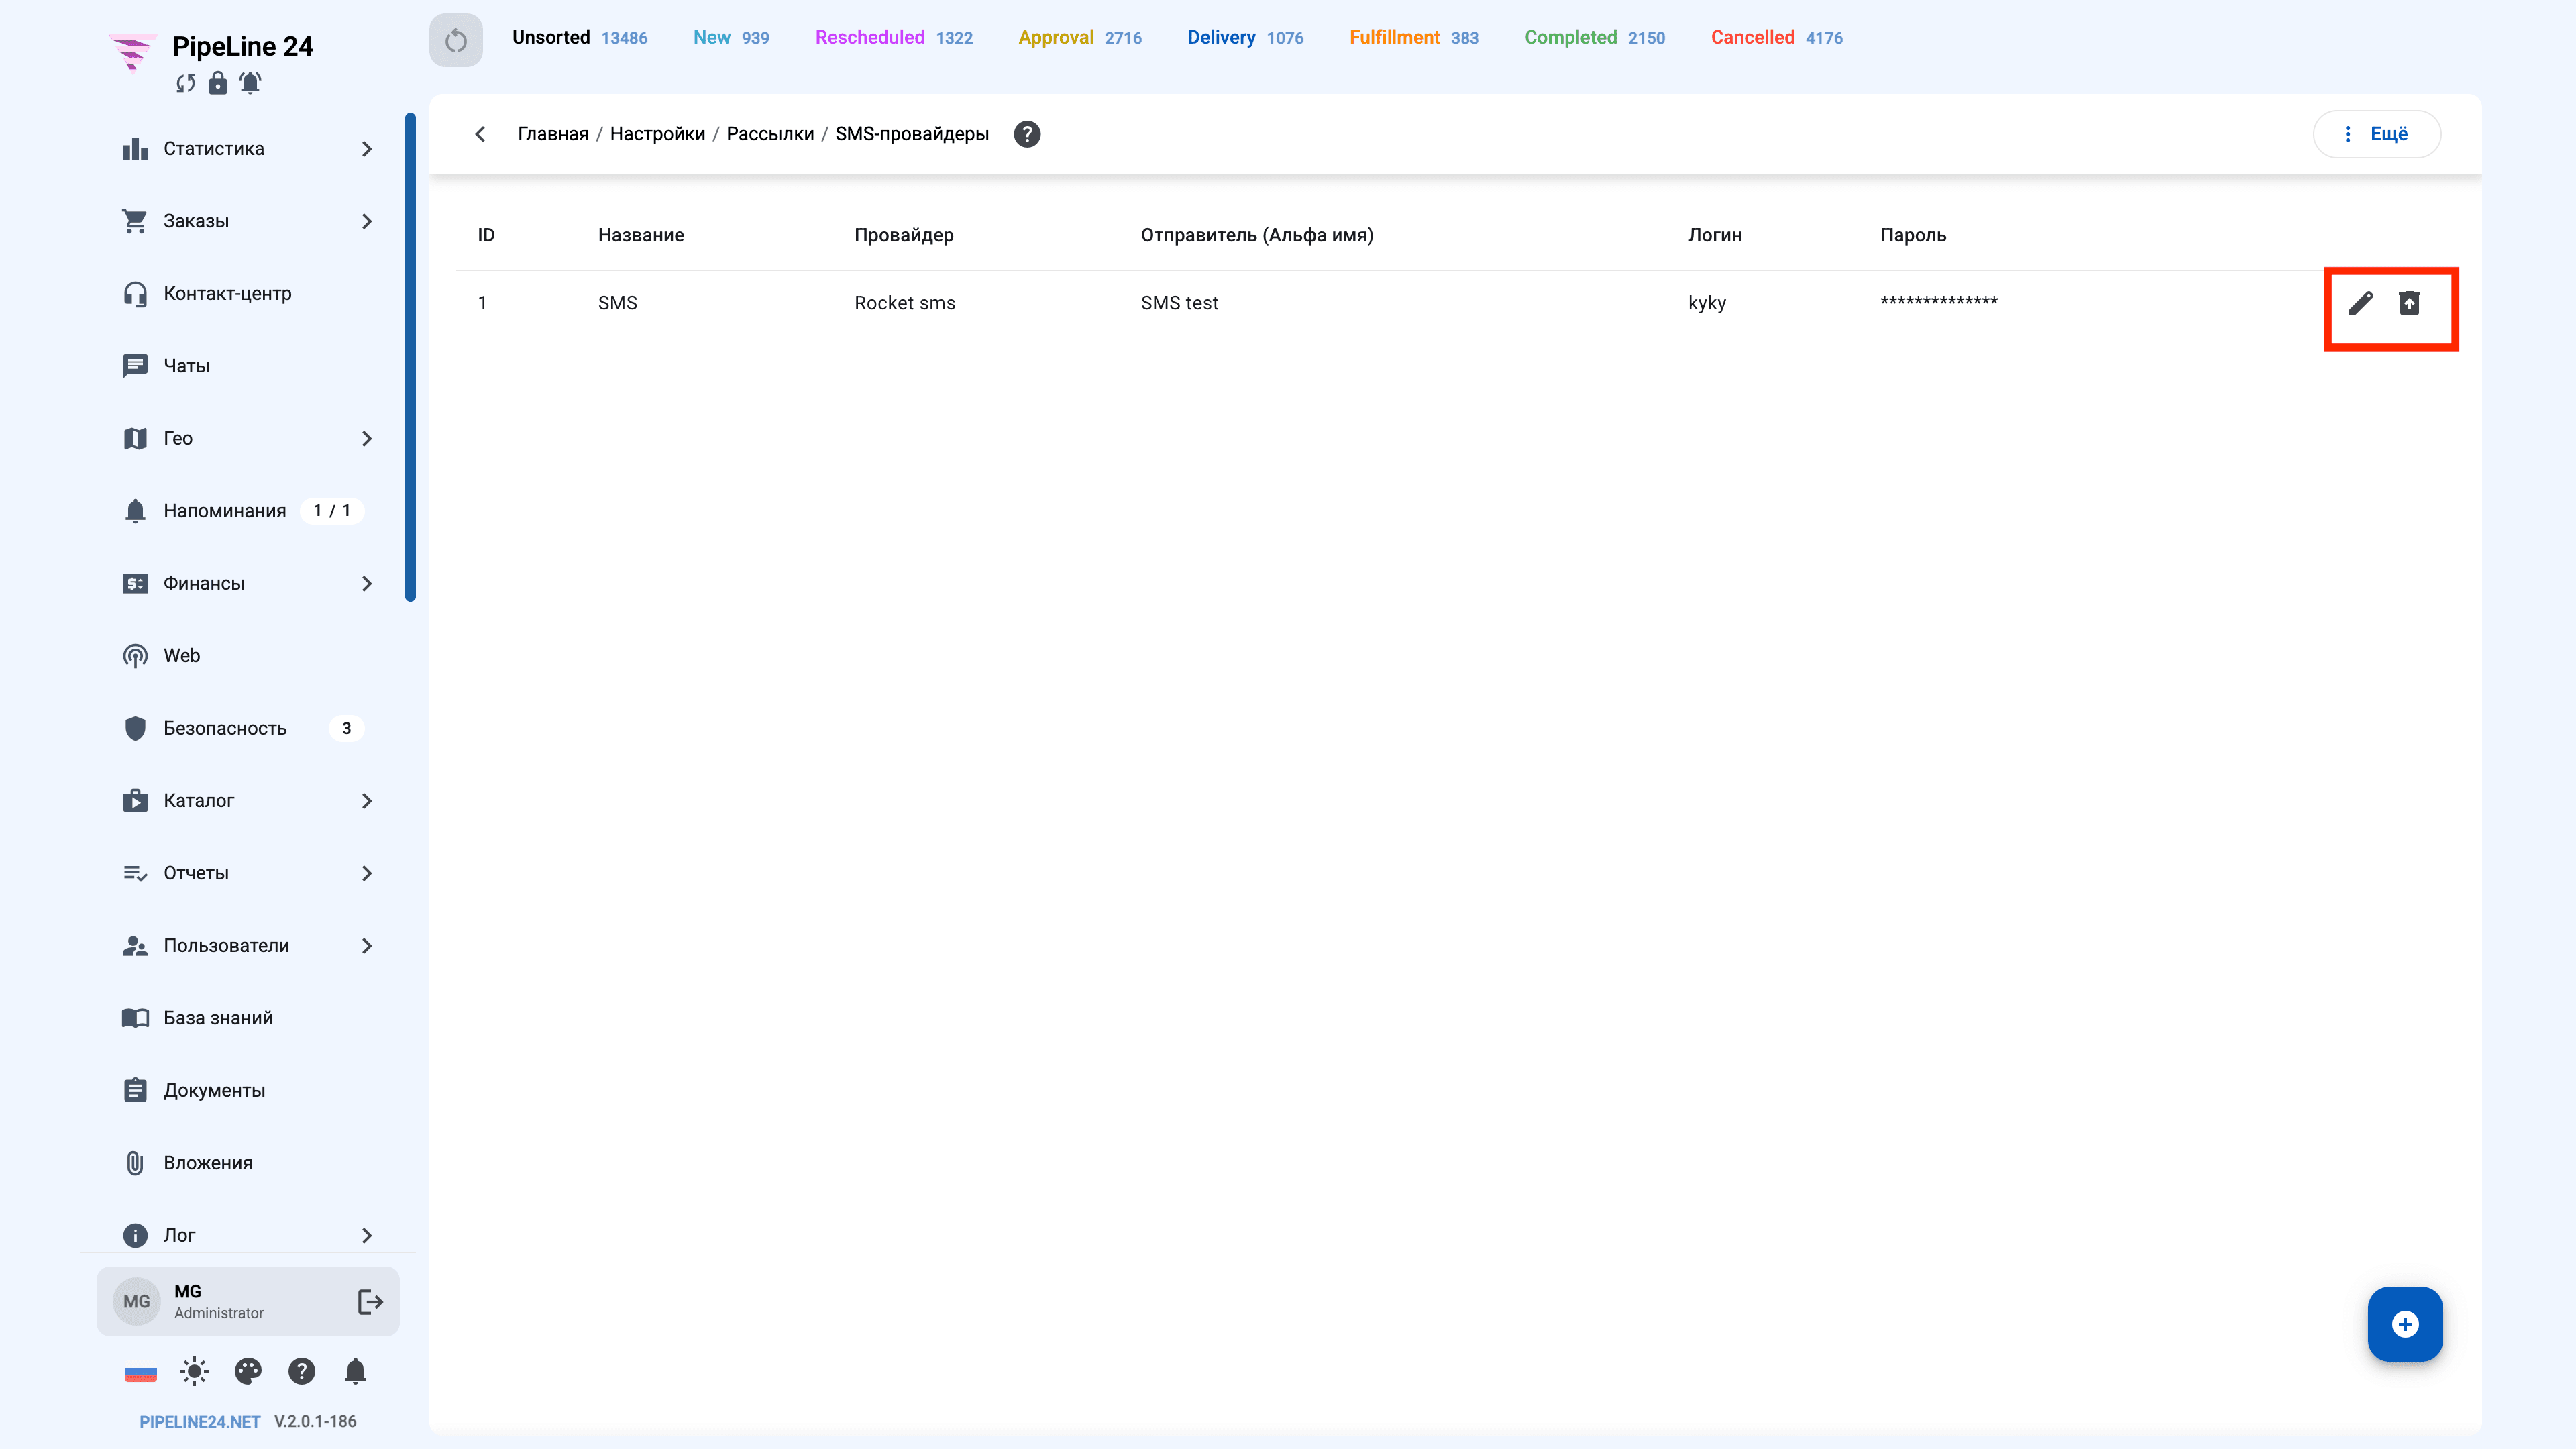Image resolution: width=2576 pixels, height=1449 pixels.
Task: Go to Настройки in the breadcrumb
Action: coord(657,134)
